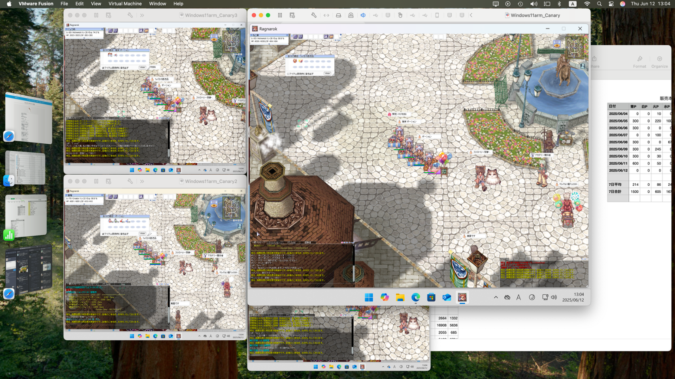
Task: Toggle sound-on-sale checkbox in Canary3 shop window
Action: coord(103,68)
